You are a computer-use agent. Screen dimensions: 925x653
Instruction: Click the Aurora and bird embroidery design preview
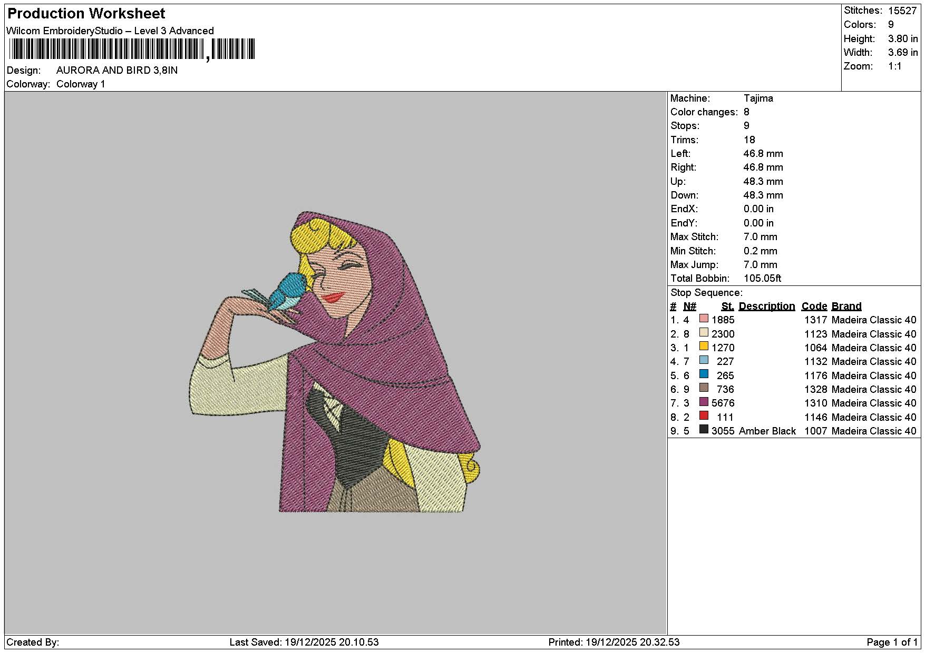[x=335, y=362]
